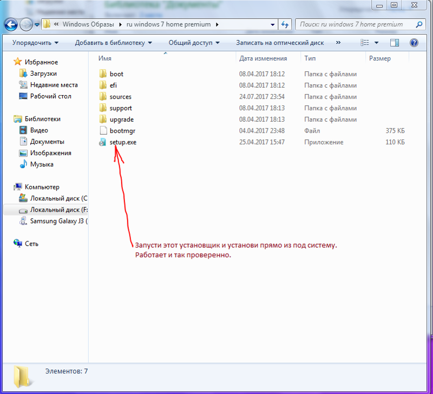This screenshot has width=433, height=394.
Task: Click the network icon next to Сеть
Action: tap(18, 243)
